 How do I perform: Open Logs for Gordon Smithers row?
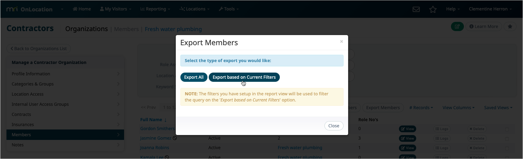[x=442, y=129]
